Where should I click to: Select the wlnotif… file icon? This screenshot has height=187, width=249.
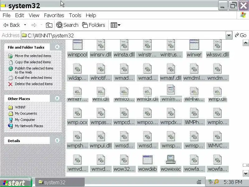point(101,69)
